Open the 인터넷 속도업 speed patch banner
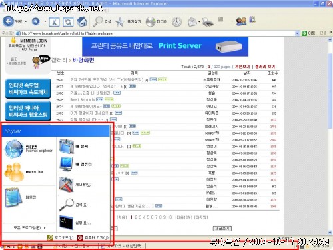This screenshot has height=250, width=333. [28, 89]
